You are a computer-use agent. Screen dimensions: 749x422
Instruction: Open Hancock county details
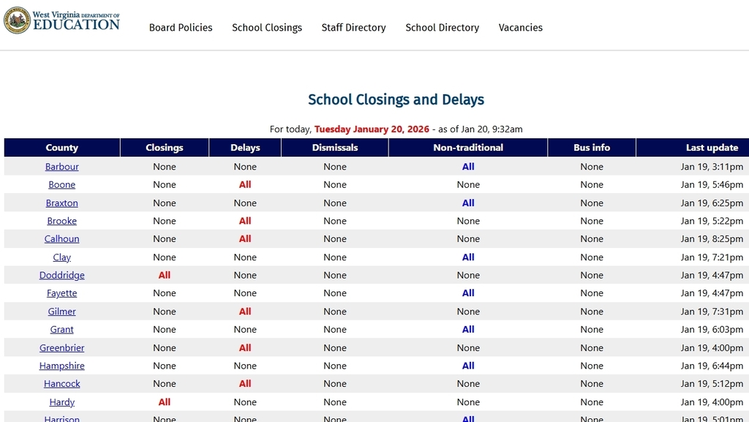(61, 383)
